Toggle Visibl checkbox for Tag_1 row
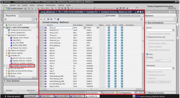The width and height of the screenshot is (180, 98). [x=122, y=66]
